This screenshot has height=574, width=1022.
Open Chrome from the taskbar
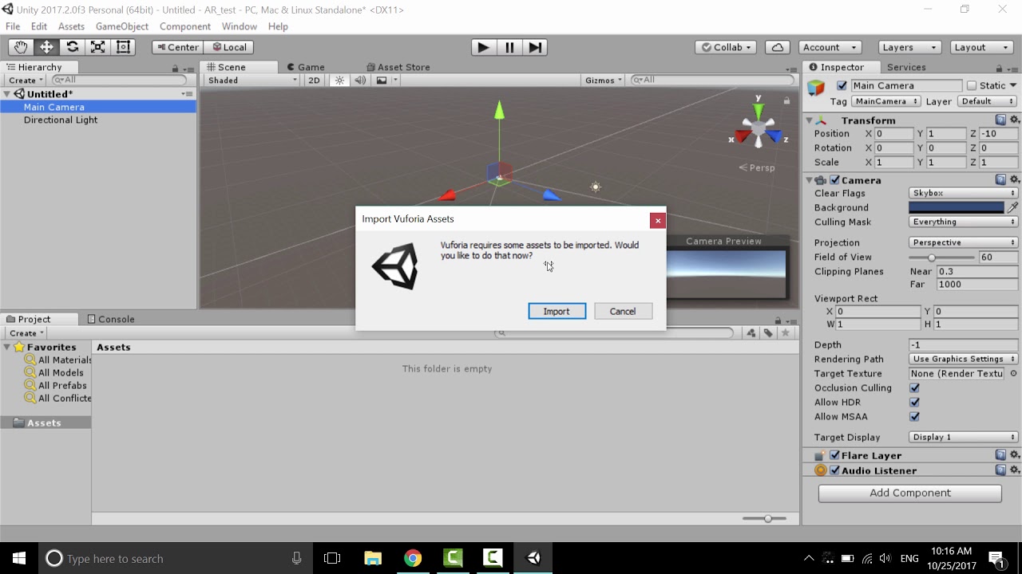pos(413,558)
